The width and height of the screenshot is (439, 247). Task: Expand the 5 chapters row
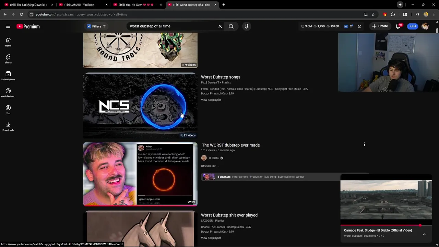coord(285,177)
